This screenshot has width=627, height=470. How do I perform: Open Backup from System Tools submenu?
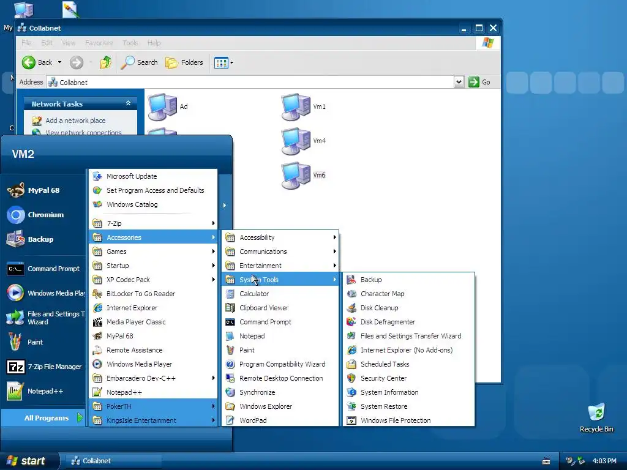(408, 280)
